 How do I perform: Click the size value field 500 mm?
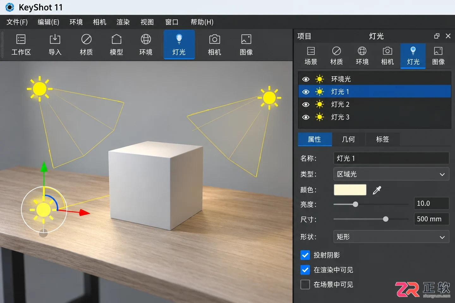[x=431, y=219]
